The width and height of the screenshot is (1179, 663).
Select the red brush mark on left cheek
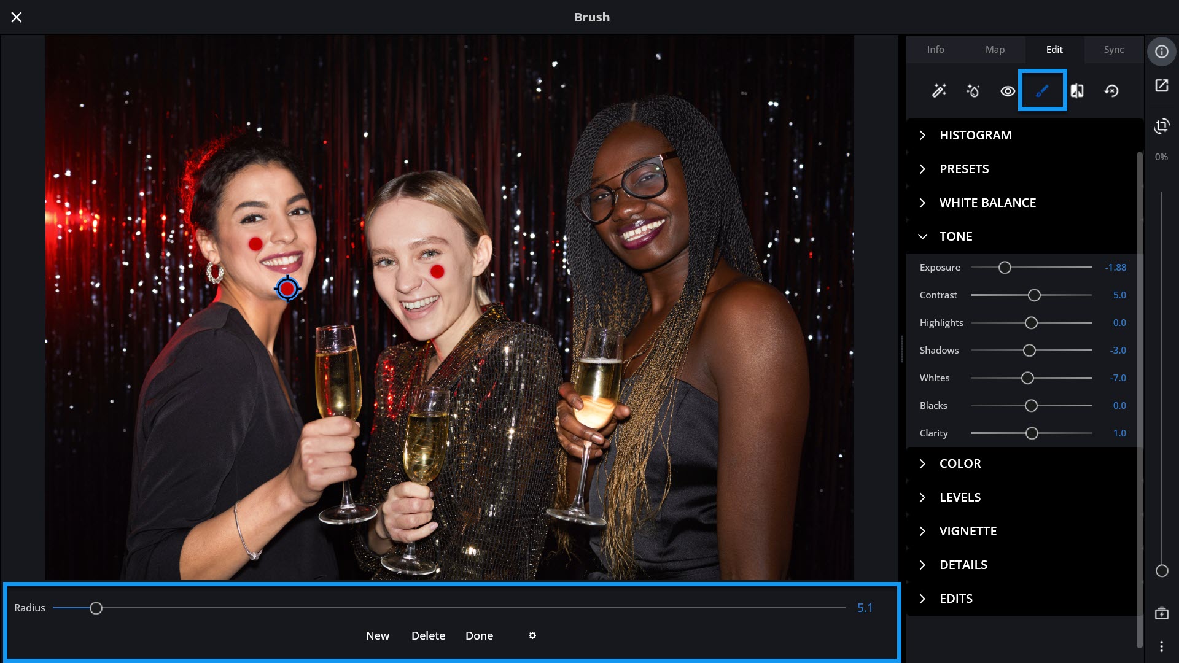(255, 244)
